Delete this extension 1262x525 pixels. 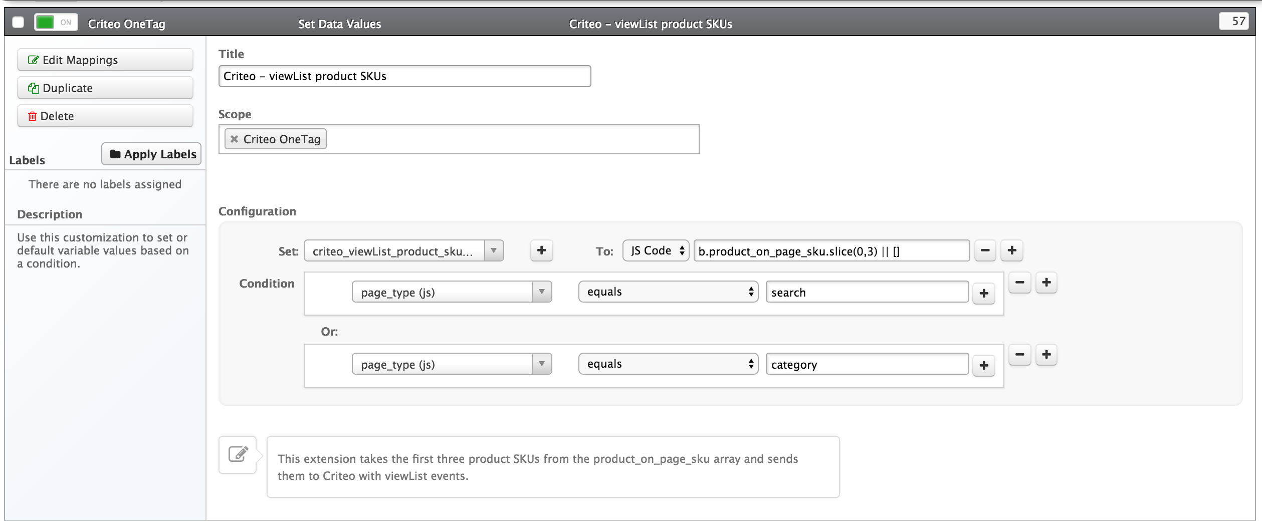coord(105,116)
